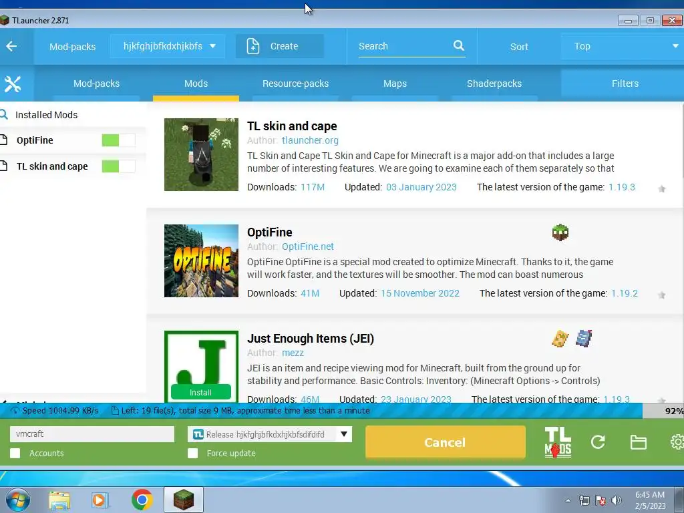Click the Create mod-pack button label
The width and height of the screenshot is (684, 513).
click(284, 46)
